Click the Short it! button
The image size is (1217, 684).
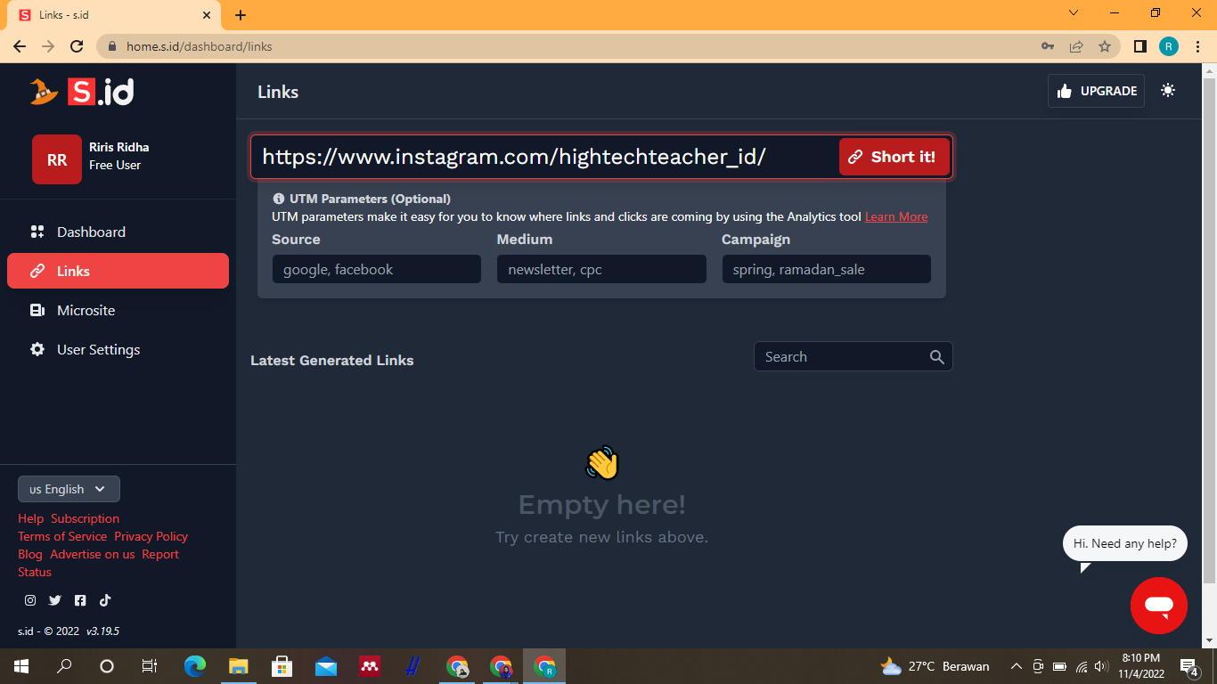(x=894, y=157)
